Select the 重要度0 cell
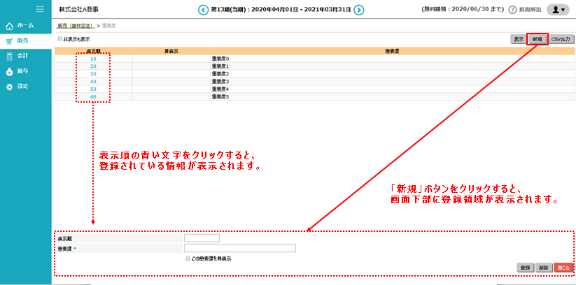 [x=392, y=58]
